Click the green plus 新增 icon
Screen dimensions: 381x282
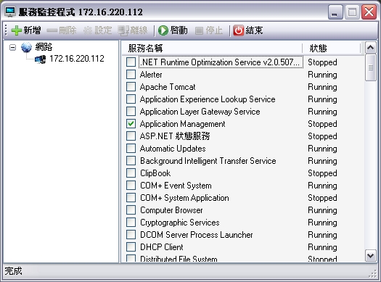(x=16, y=30)
